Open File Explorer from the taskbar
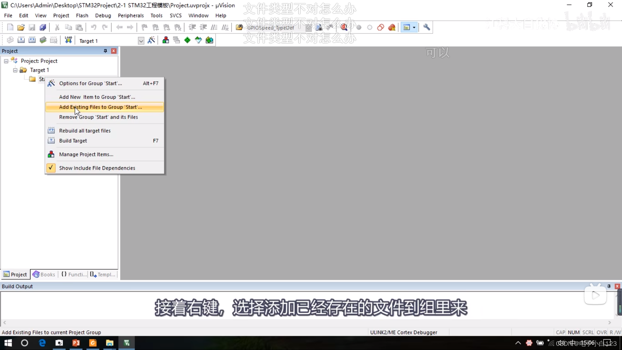The width and height of the screenshot is (622, 350). [109, 343]
